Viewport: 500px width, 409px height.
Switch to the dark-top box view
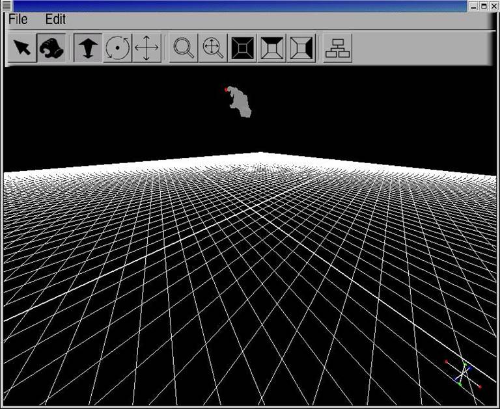271,47
